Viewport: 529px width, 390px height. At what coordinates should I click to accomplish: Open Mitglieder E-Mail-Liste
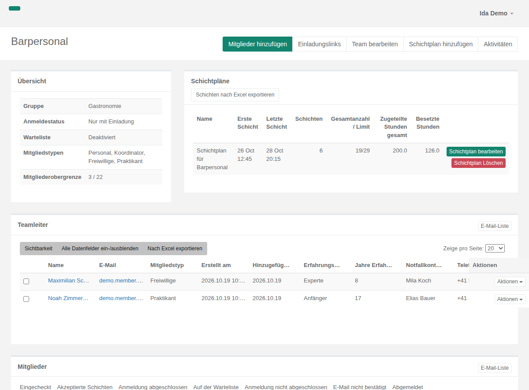[x=495, y=368]
